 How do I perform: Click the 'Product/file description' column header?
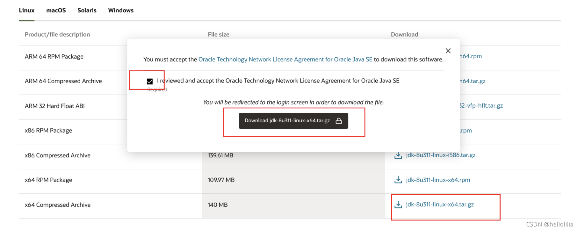57,34
